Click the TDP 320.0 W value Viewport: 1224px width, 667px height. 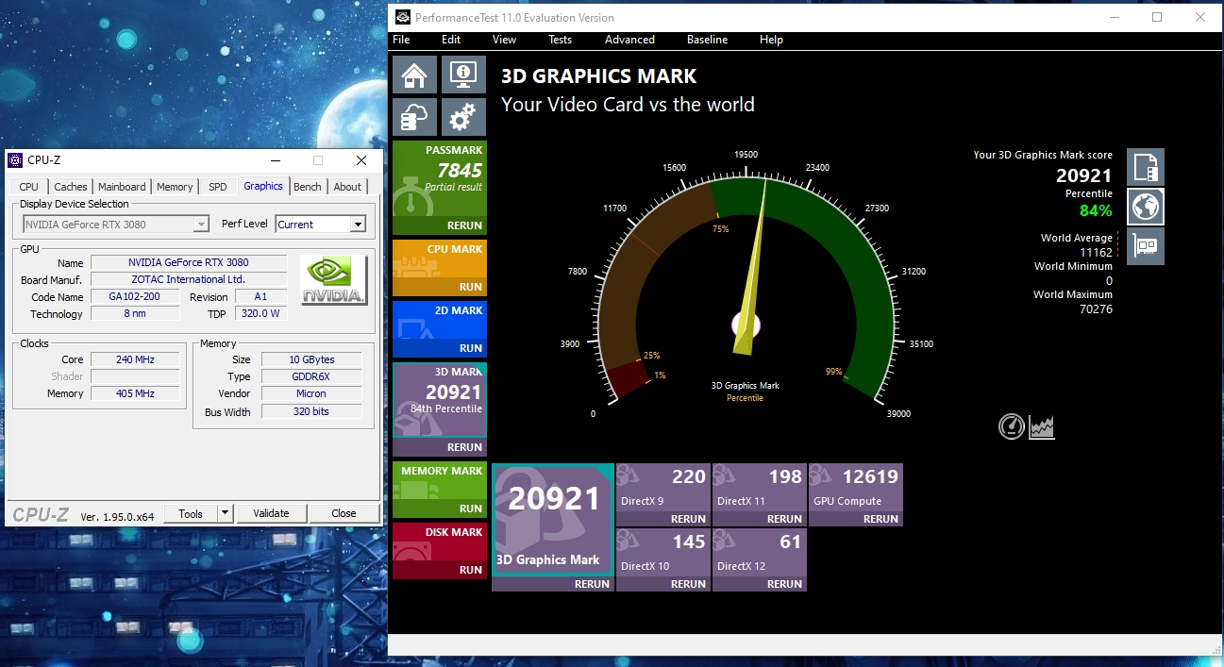click(x=260, y=314)
